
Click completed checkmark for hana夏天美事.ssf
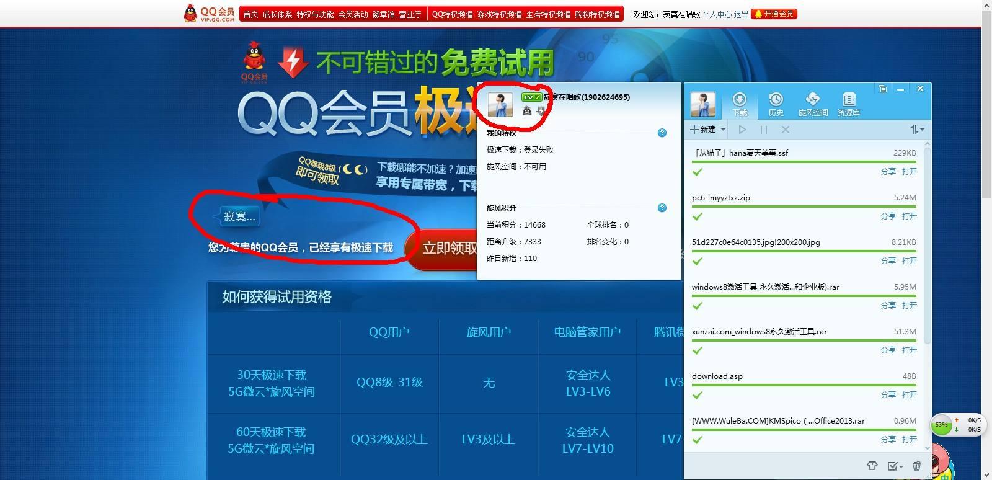(697, 172)
